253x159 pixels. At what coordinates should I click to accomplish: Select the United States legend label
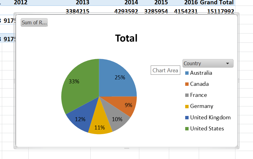point(207,129)
